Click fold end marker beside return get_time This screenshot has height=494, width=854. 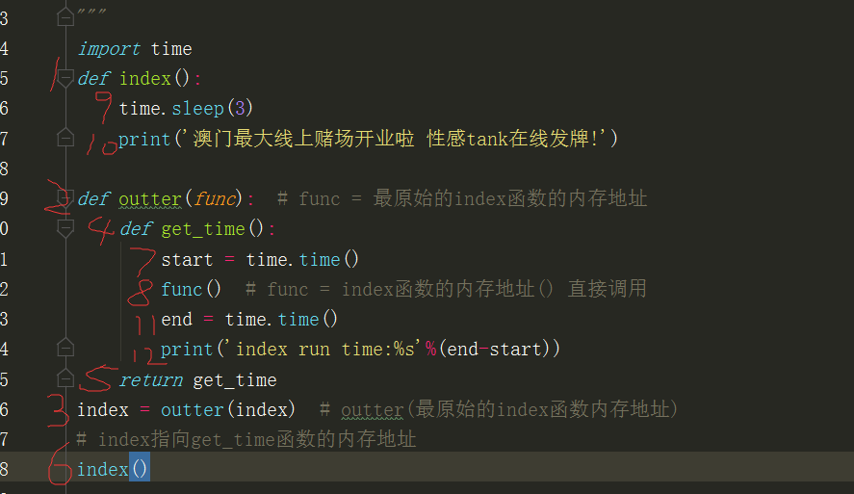point(65,379)
